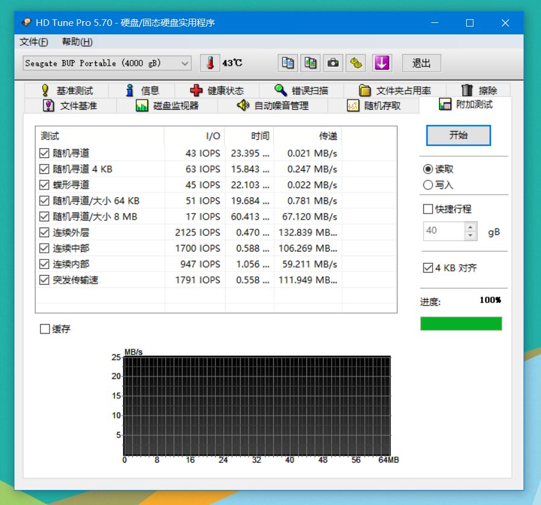Click the 传递 column header
541x505 pixels.
click(x=308, y=136)
